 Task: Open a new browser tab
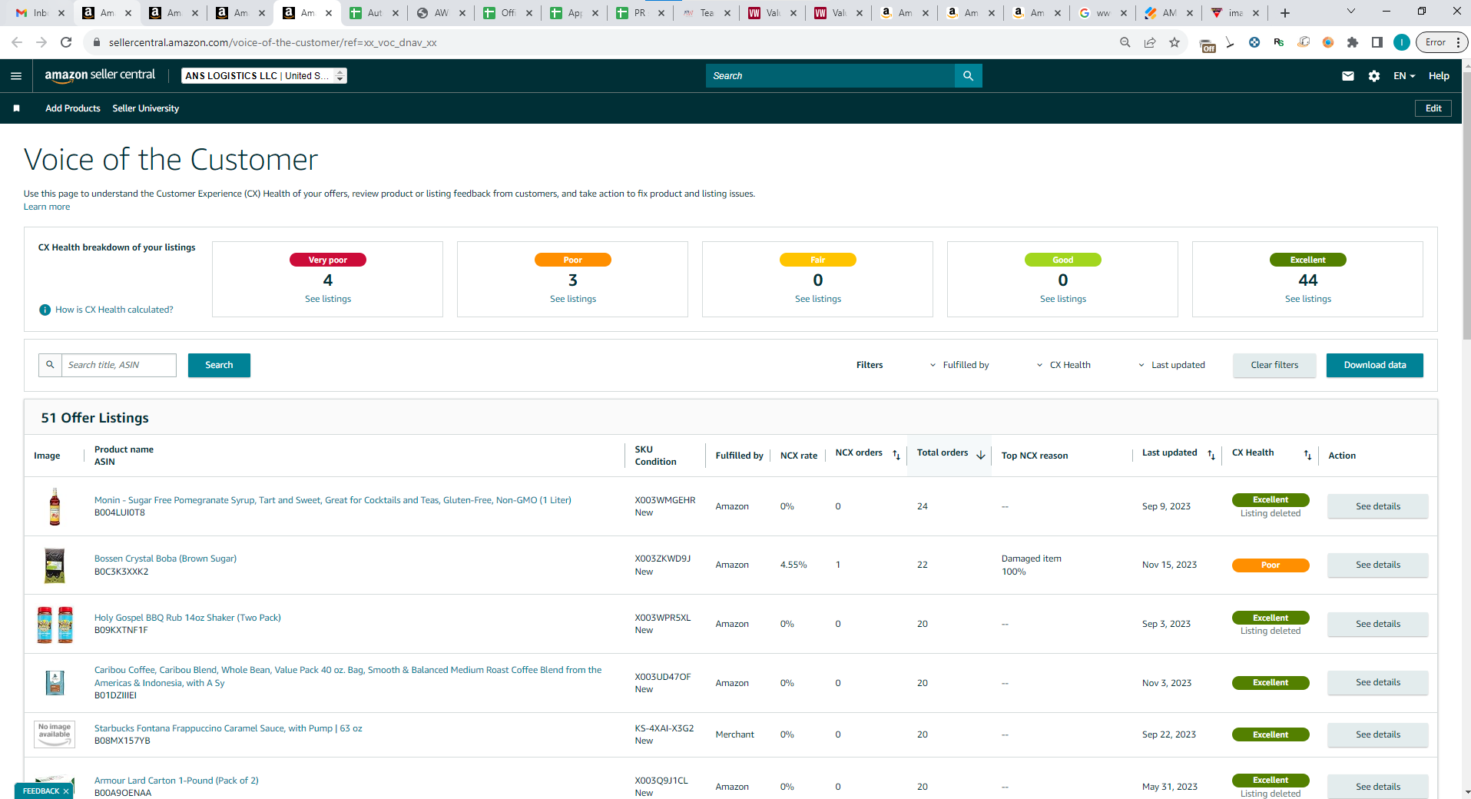click(1285, 13)
